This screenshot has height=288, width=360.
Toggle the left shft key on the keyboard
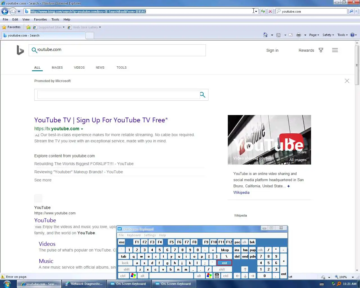(x=127, y=269)
